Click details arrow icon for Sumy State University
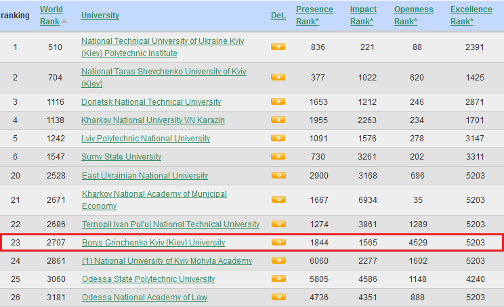The height and width of the screenshot is (307, 504). pos(278,157)
